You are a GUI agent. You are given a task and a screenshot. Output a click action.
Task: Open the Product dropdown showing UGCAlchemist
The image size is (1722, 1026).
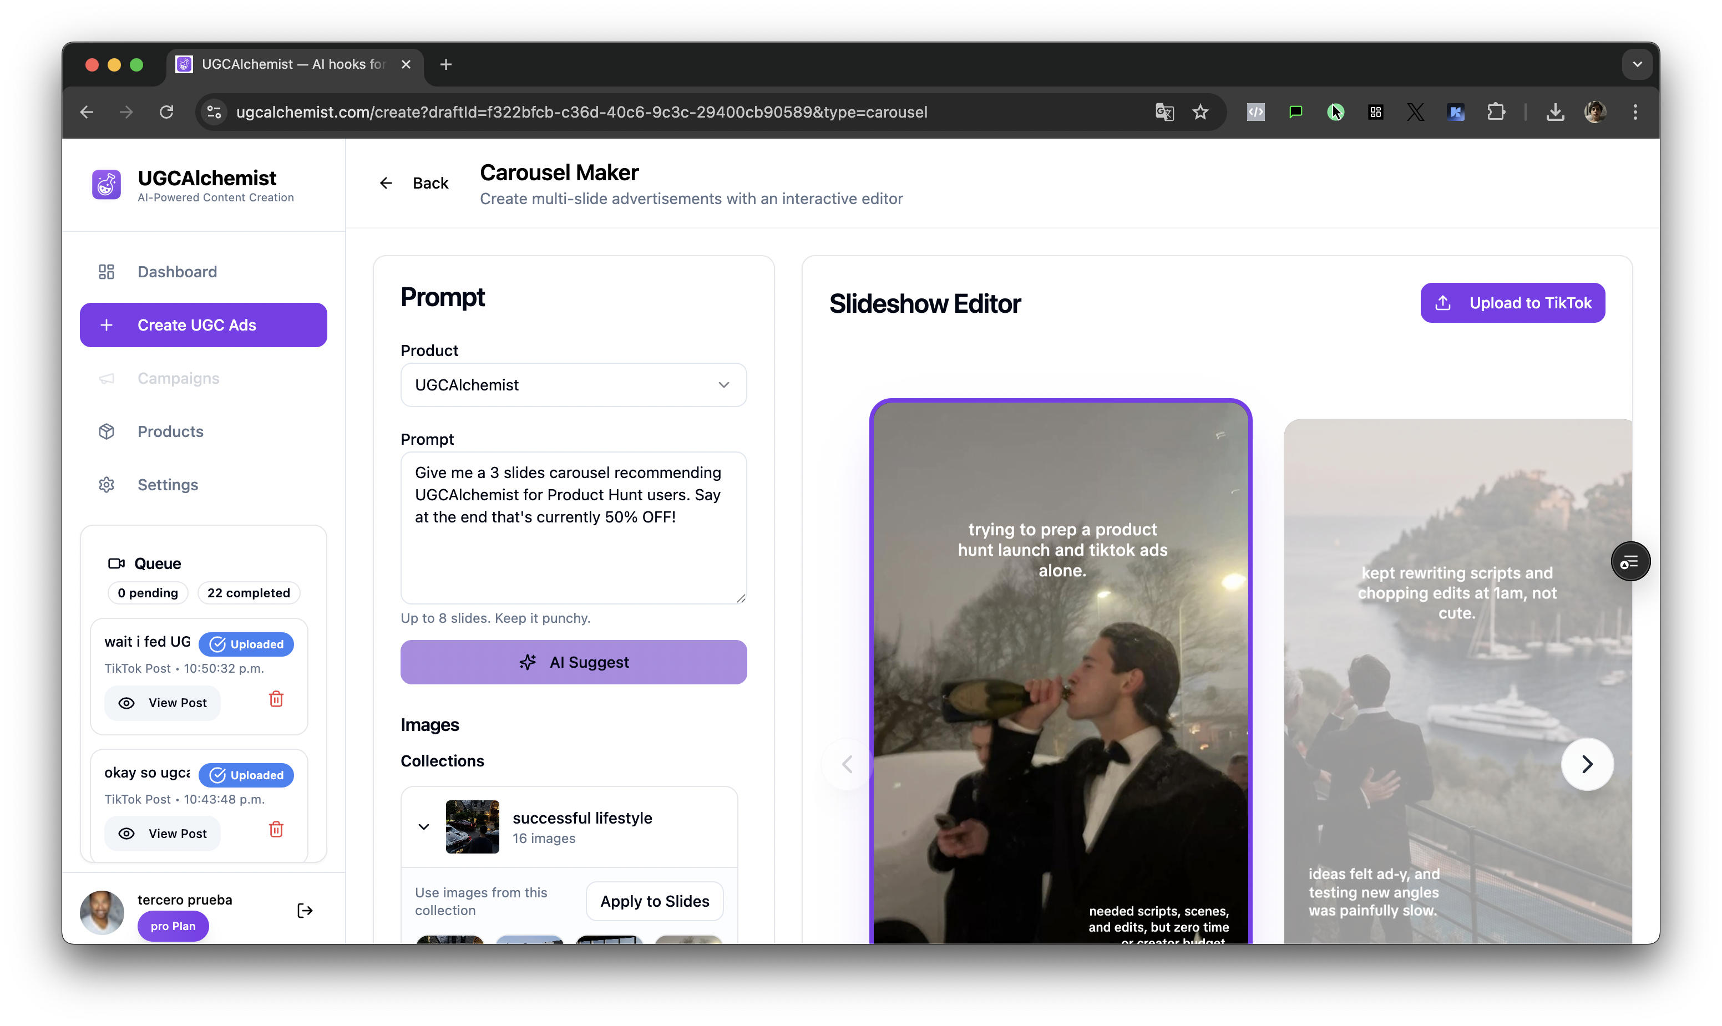(573, 385)
